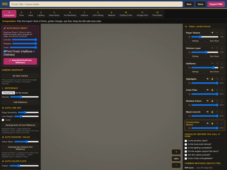227x170 pixels.
Task: Open Paper Texture Settings
Action: (195, 41)
